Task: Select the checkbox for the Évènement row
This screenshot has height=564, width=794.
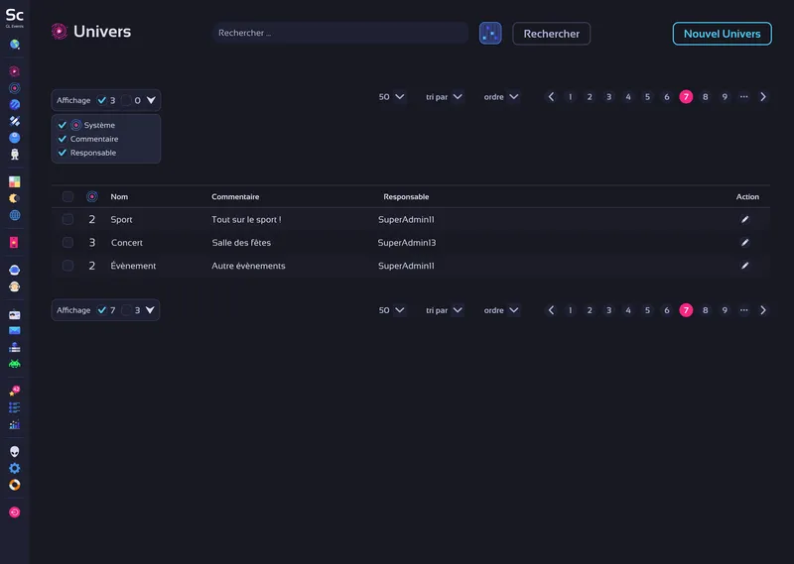Action: tap(67, 266)
